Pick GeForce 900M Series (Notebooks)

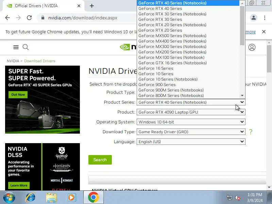point(188,90)
